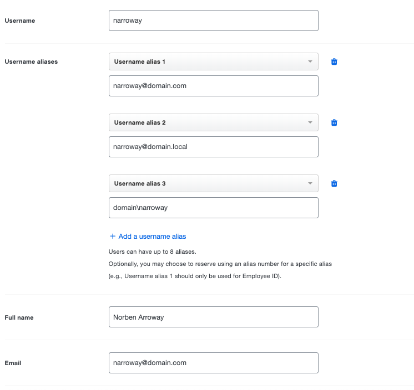The height and width of the screenshot is (390, 414).
Task: Expand the Username alias 2 dropdown
Action: (214, 122)
